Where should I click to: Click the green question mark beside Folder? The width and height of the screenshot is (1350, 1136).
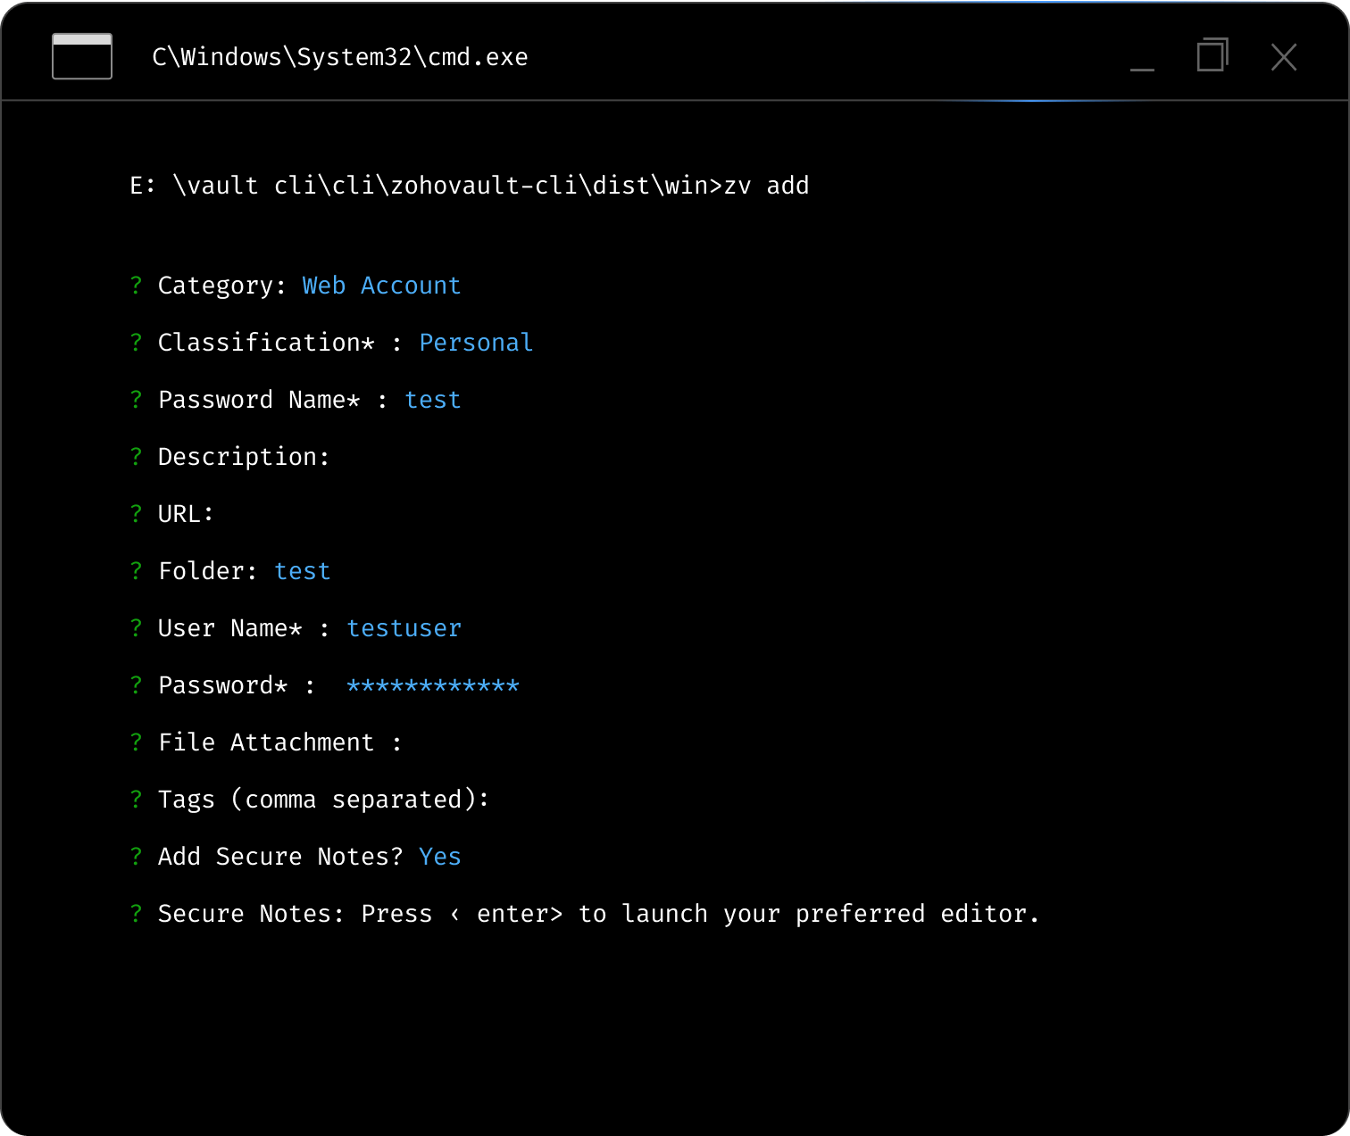[136, 571]
